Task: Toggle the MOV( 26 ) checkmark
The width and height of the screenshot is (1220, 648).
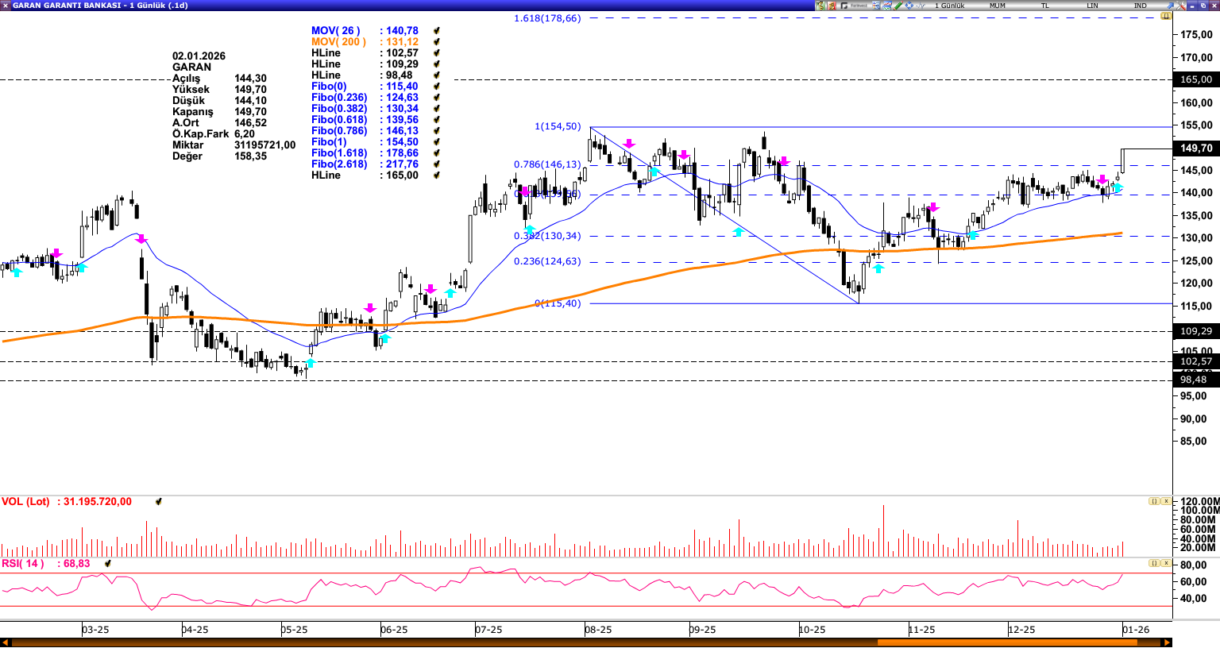Action: (x=437, y=31)
